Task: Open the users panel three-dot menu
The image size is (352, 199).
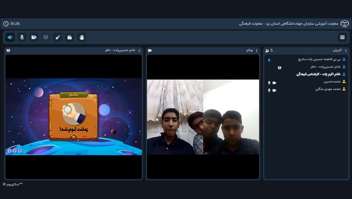Action: tap(346, 51)
